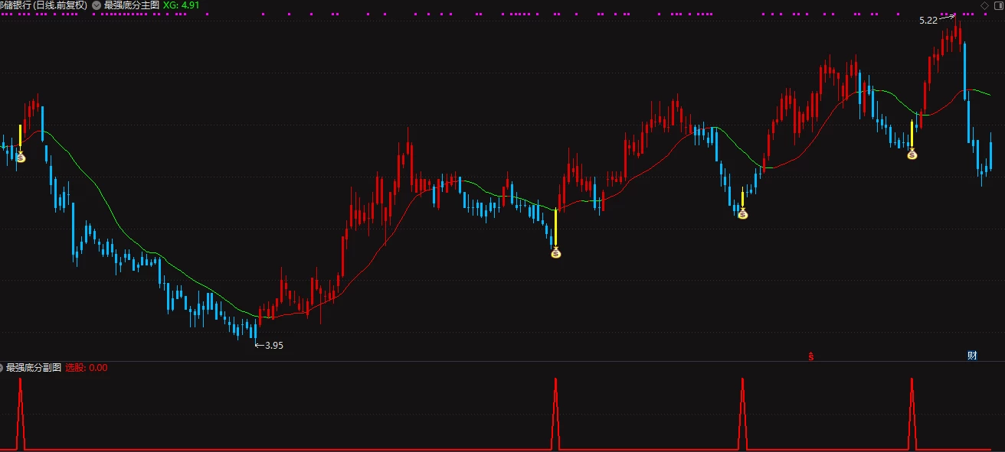The image size is (1005, 452).
Task: Open the 最强底分主图 indicator label
Action: [x=132, y=5]
